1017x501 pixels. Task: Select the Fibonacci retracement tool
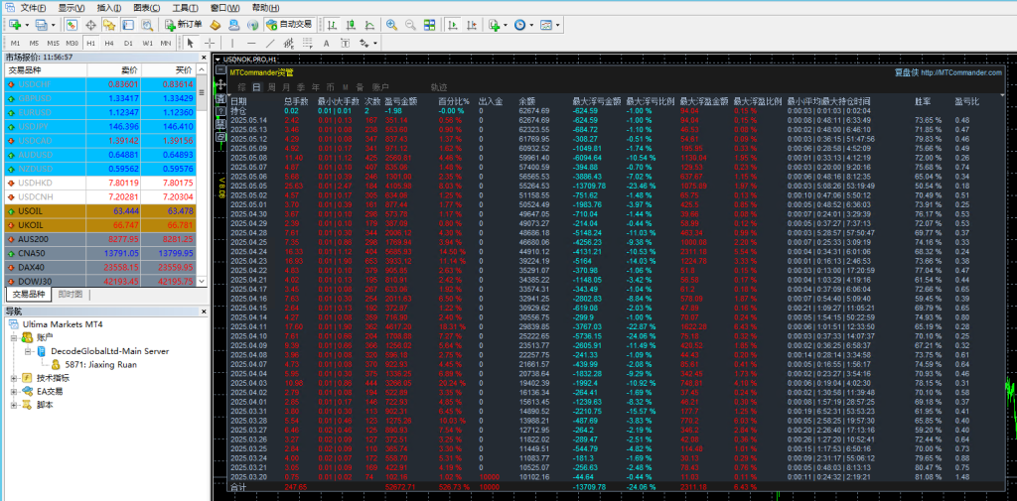pyautogui.click(x=308, y=43)
